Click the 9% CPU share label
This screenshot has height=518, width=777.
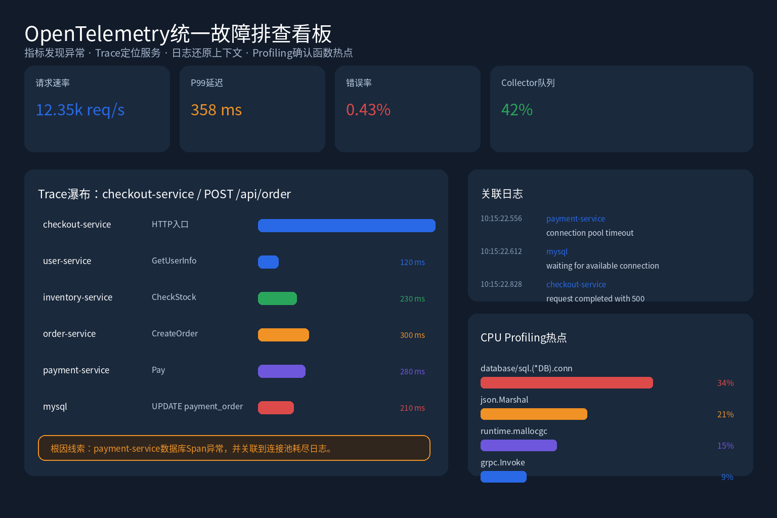pyautogui.click(x=727, y=477)
